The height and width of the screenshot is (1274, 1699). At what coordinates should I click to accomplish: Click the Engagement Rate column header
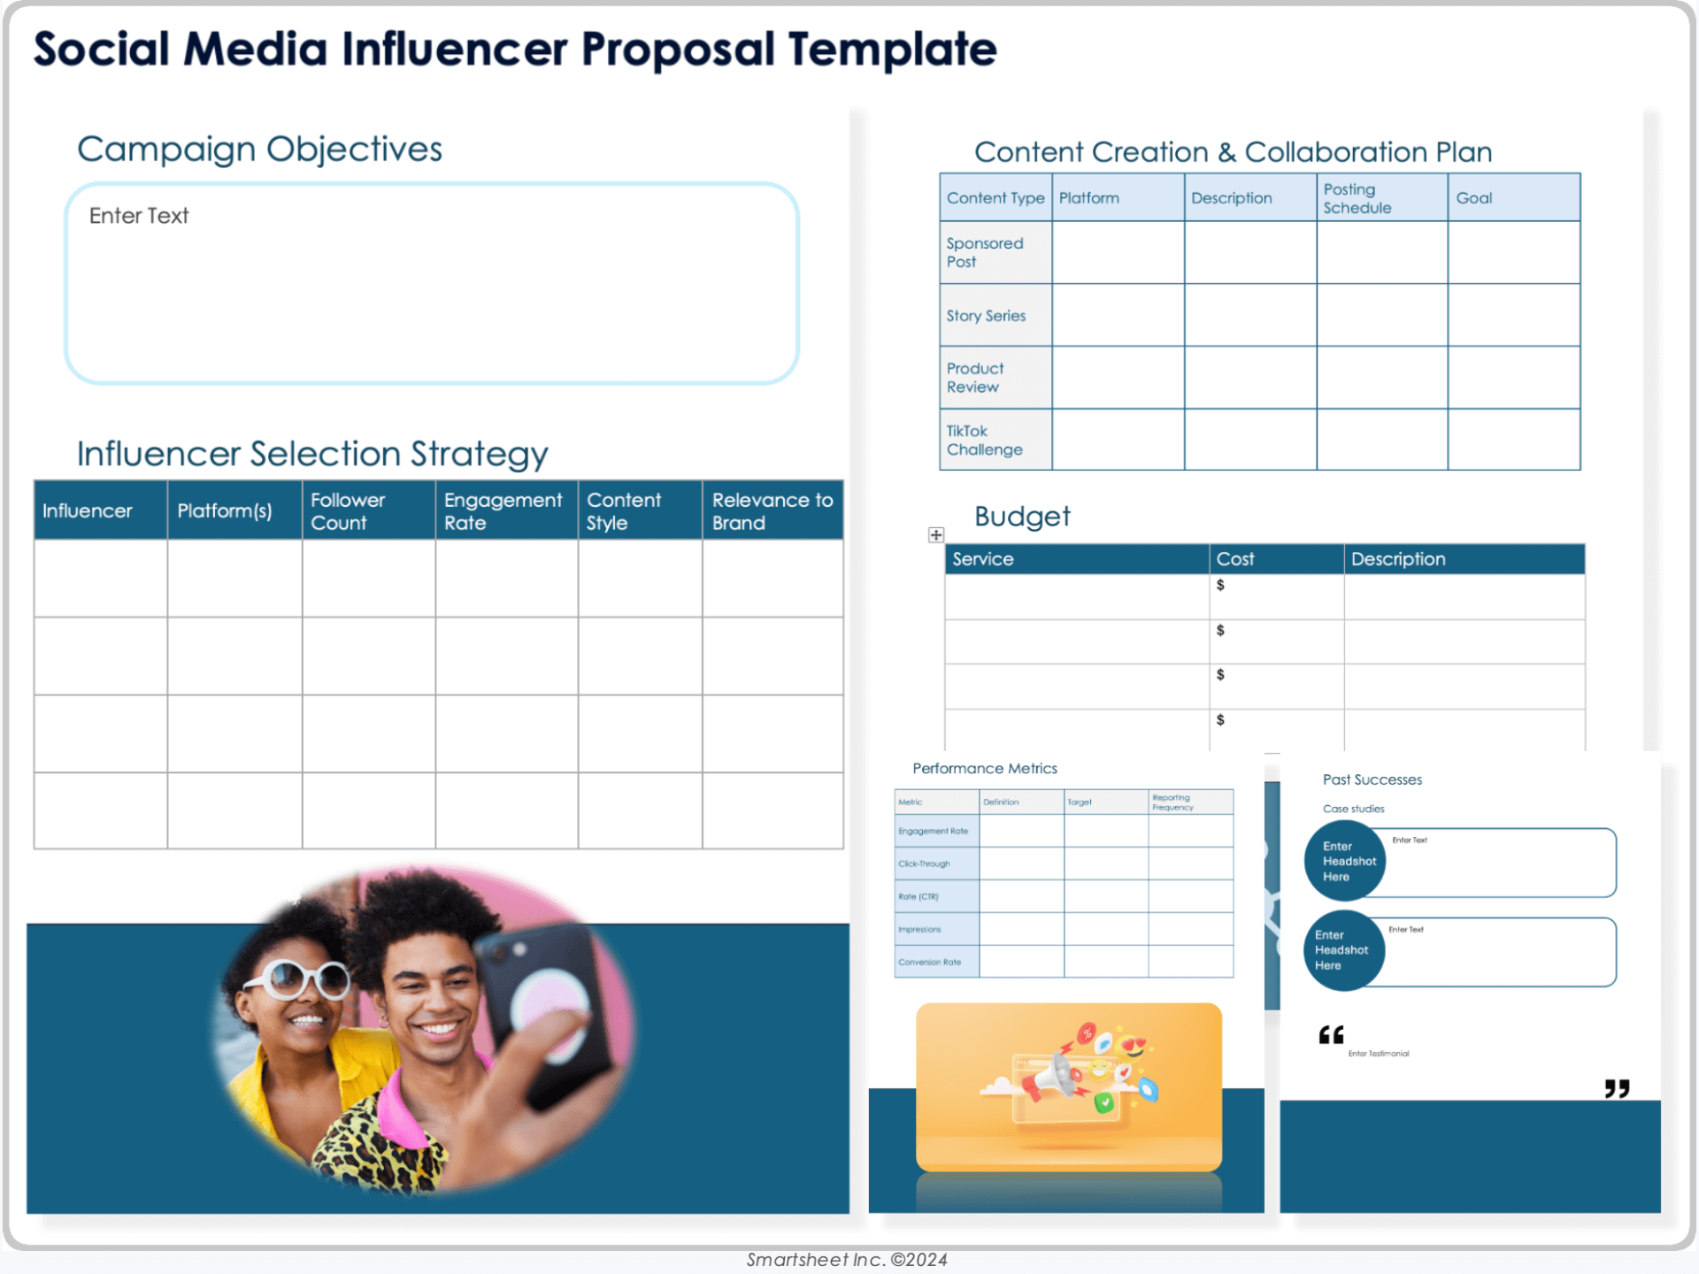[506, 510]
